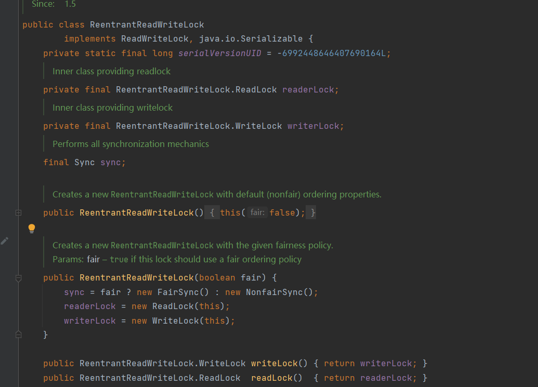
Task: Click the pencil icon at the far left edge
Action: pos(5,241)
